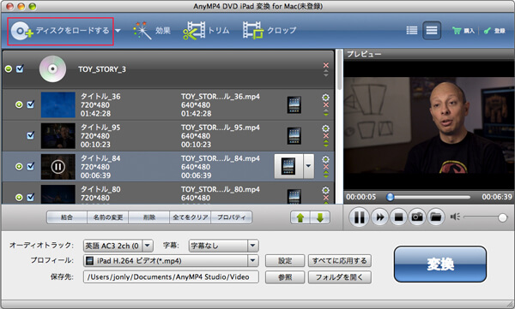
Task: Click iPad profile icon for タイトル_95
Action: pos(294,135)
